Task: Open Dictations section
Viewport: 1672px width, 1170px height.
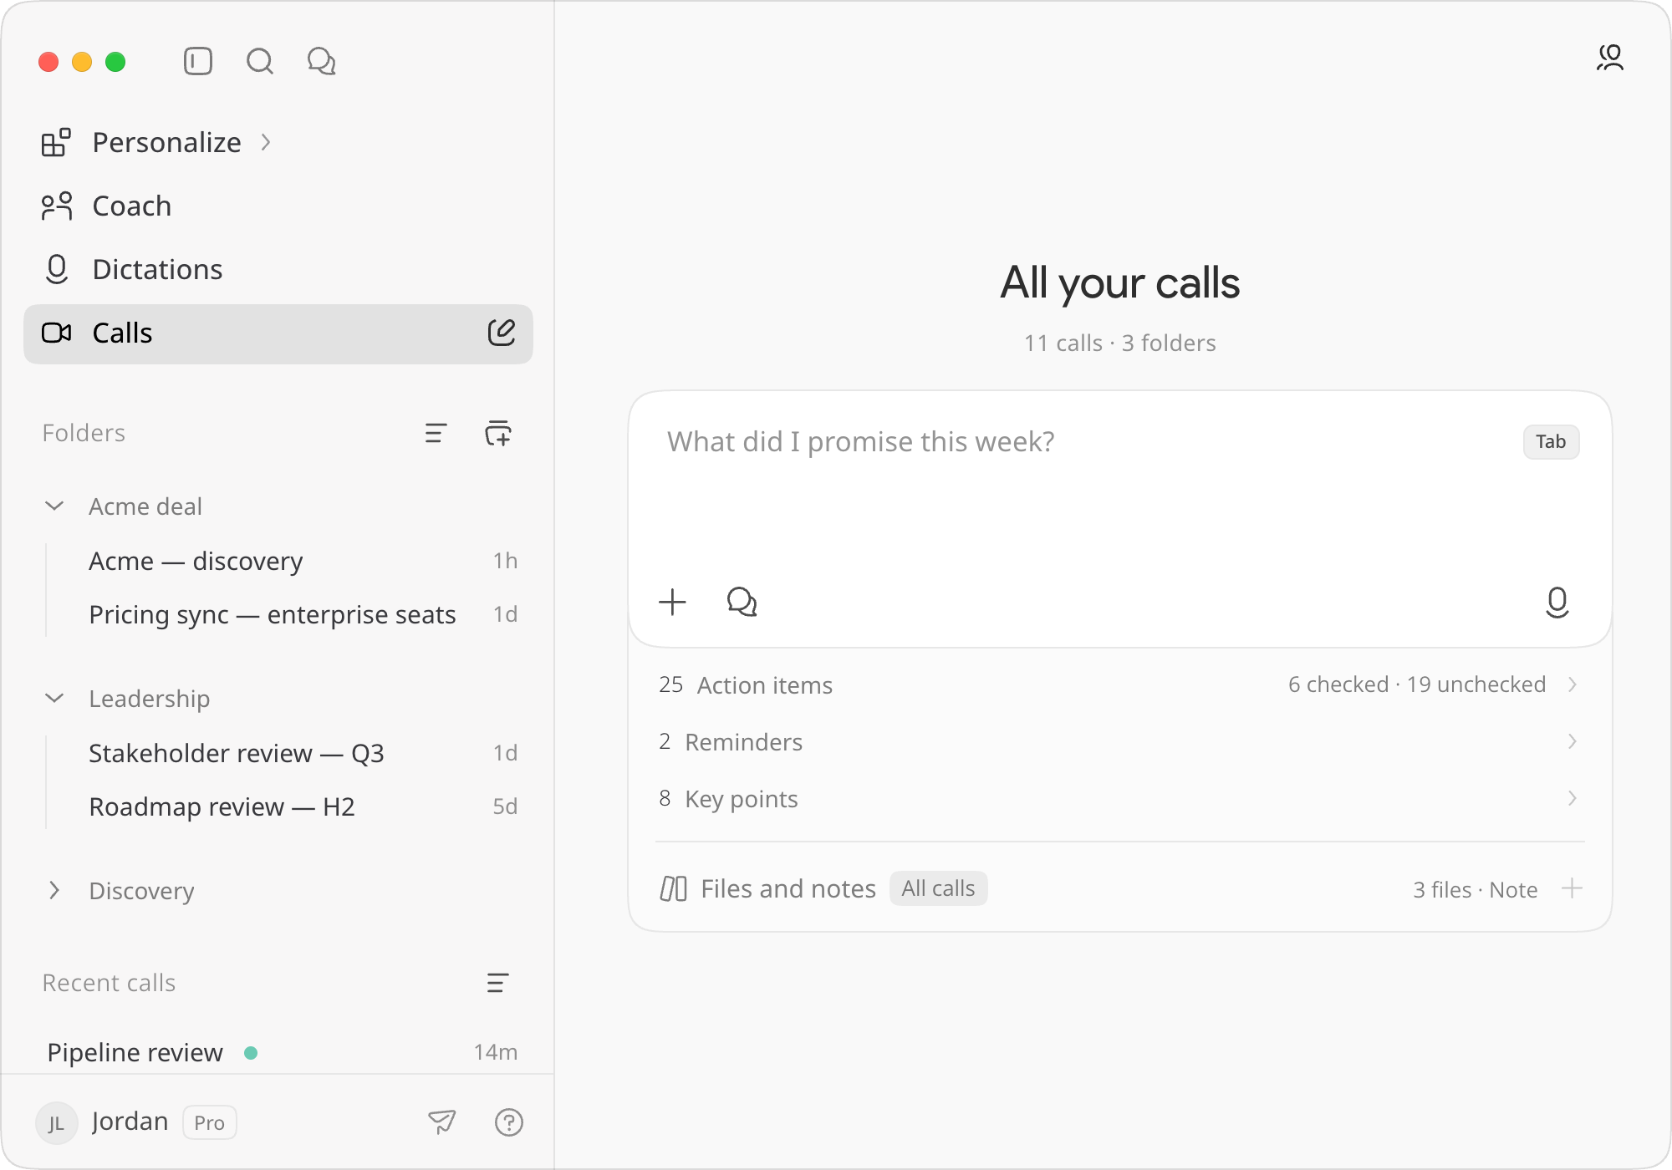Action: point(278,270)
